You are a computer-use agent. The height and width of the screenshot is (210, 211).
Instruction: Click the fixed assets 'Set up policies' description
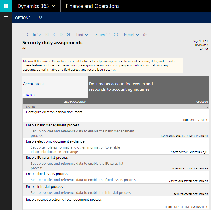coord(83,180)
